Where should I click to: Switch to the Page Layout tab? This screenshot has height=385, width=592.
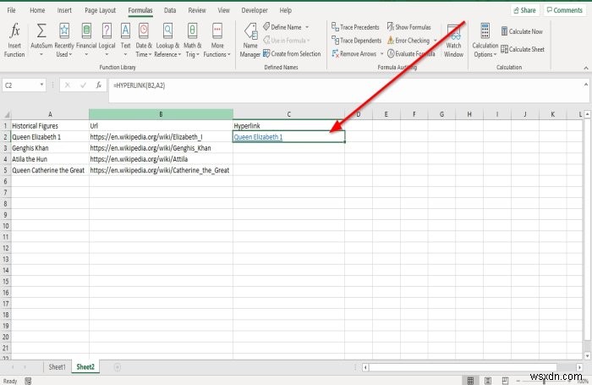100,10
